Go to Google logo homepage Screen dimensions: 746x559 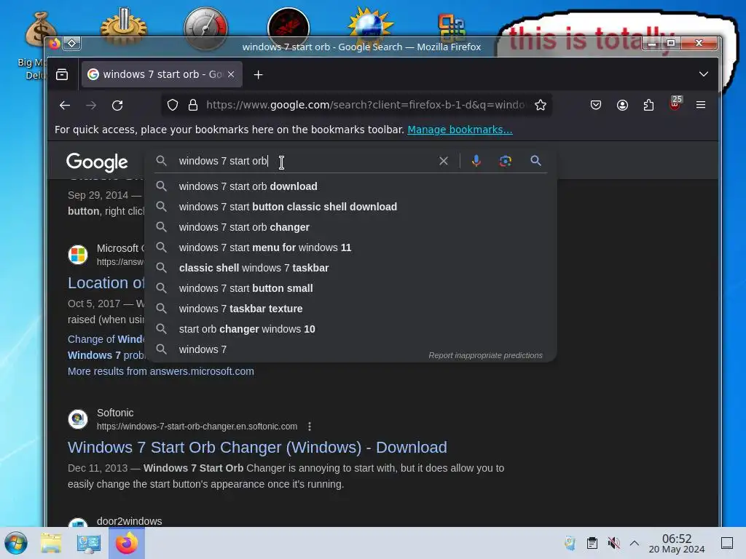coord(97,162)
